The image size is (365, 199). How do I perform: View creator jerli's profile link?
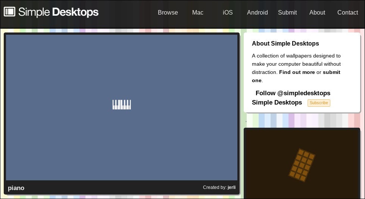tap(231, 187)
